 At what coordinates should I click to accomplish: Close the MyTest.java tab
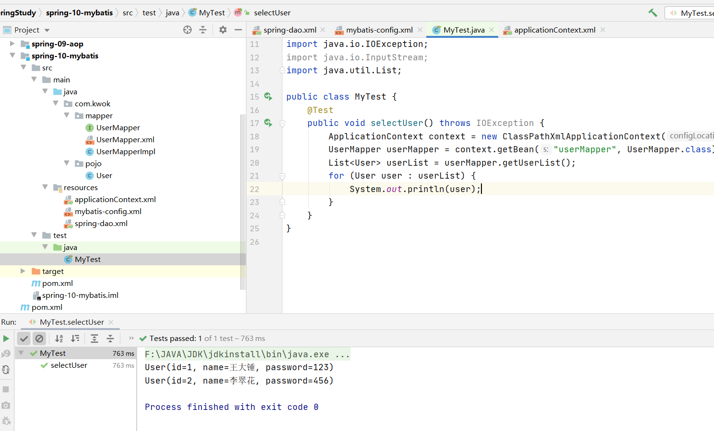(492, 30)
